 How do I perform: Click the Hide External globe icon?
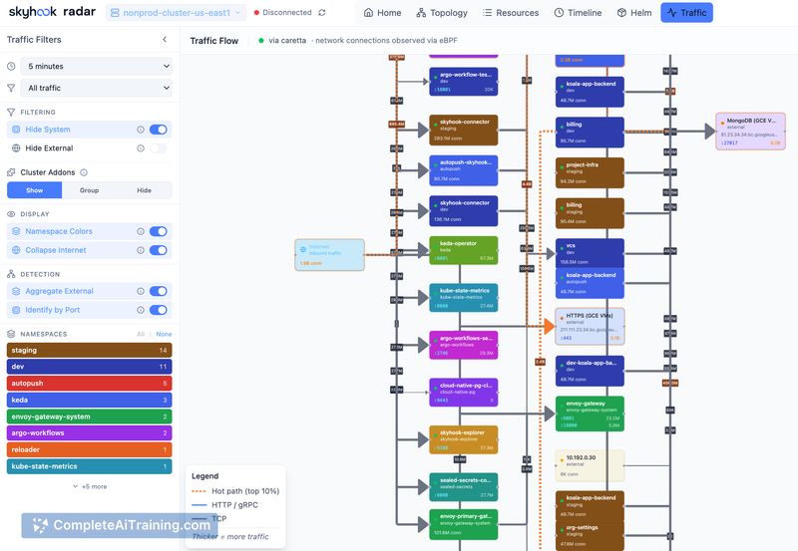[16, 148]
